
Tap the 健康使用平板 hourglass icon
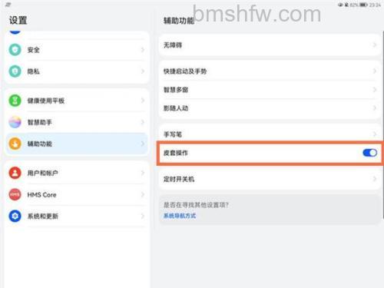click(15, 101)
